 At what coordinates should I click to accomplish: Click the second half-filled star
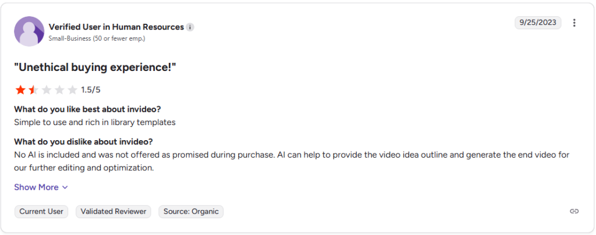pos(33,90)
